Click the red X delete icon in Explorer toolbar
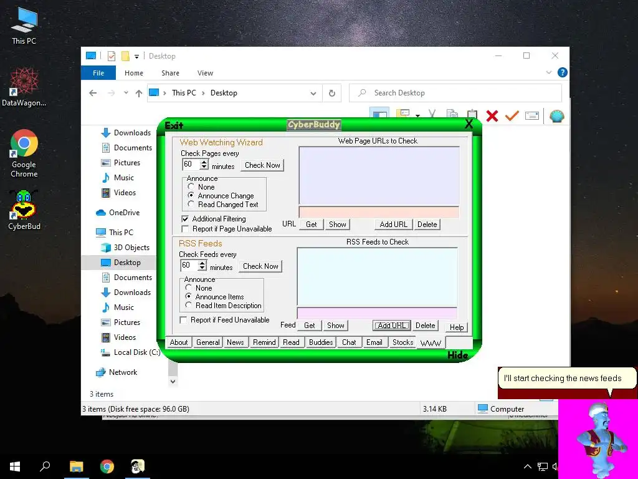This screenshot has width=638, height=479. pos(492,116)
